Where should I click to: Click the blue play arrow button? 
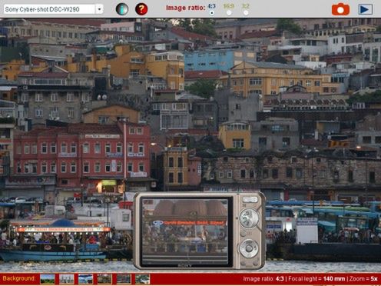(x=365, y=9)
